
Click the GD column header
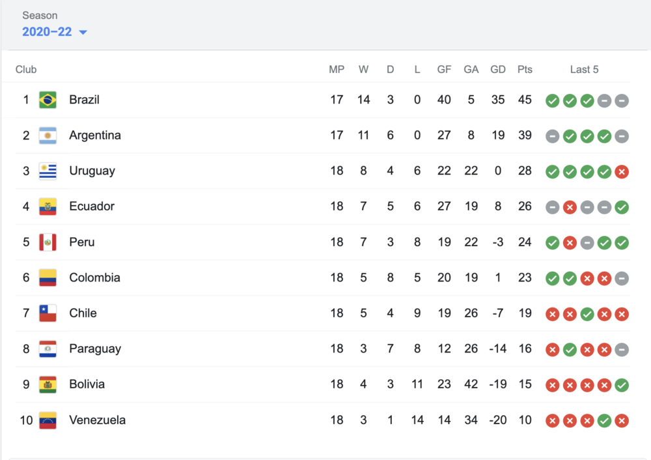point(498,70)
